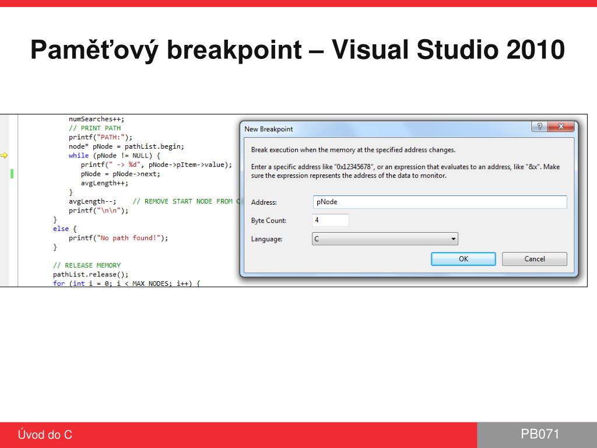Click the line "pNode = pNode->next;"

[120, 174]
